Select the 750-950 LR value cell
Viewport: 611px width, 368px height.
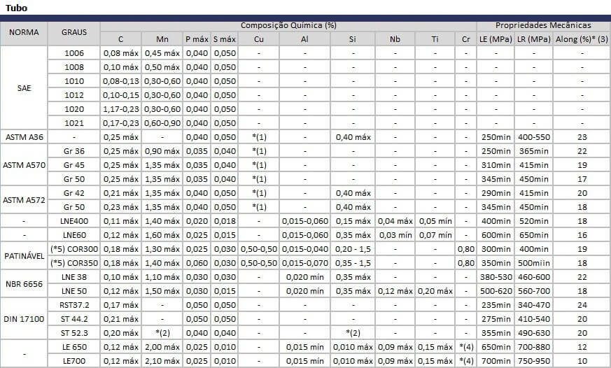(533, 361)
